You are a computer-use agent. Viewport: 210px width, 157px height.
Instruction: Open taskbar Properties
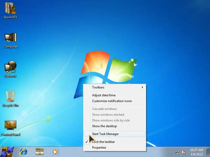(115, 148)
